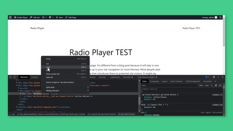Screen dimensions: 233x131
Task: Open the updates indicator in admin bar
Action: [x=44, y=17]
